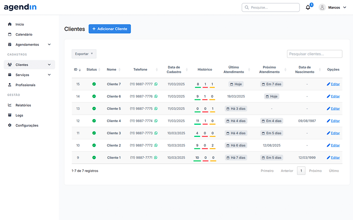Open WhatsApp icon for Cliente 1
Image resolution: width=353 pixels, height=220 pixels.
(x=156, y=158)
